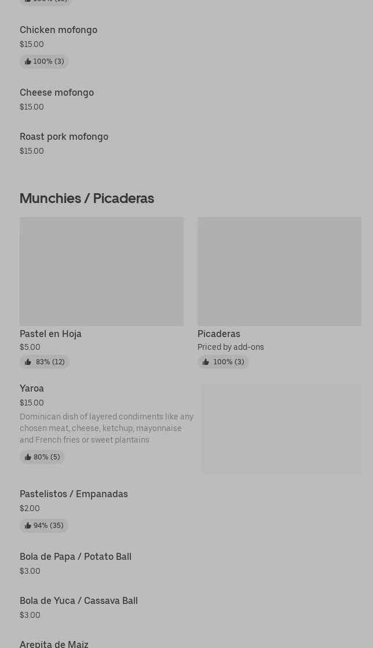Image resolution: width=373 pixels, height=648 pixels.
Task: Open the Arepita de Maiz item
Action: (x=54, y=644)
